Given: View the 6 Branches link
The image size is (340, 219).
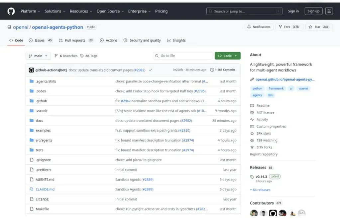Looking at the screenshot, I should pyautogui.click(x=66, y=56).
